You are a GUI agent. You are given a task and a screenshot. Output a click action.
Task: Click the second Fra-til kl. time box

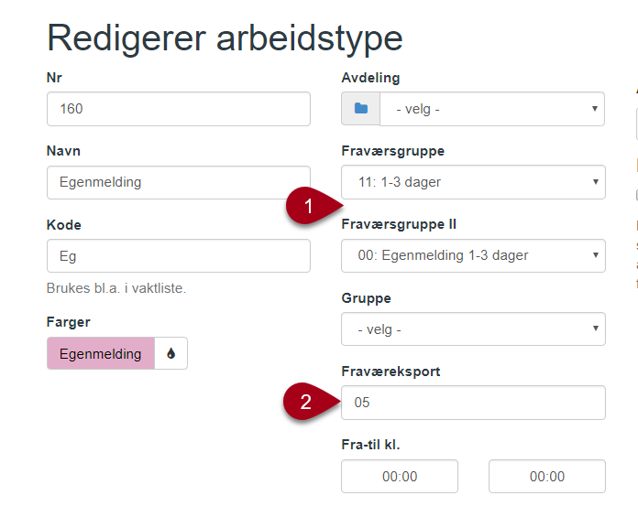click(x=547, y=477)
